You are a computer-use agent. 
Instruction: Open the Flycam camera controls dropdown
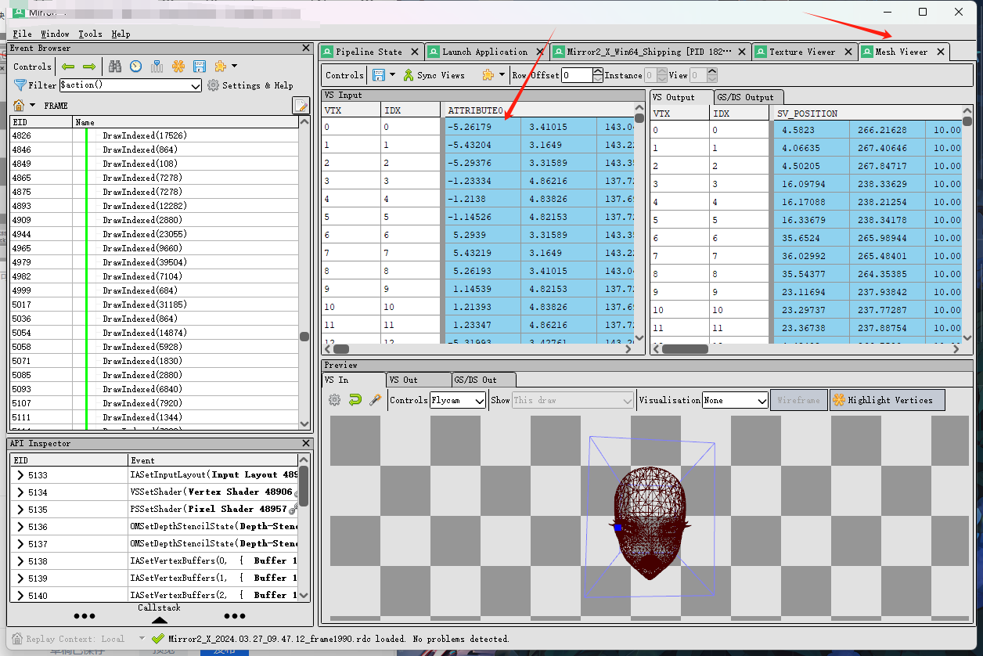point(458,400)
